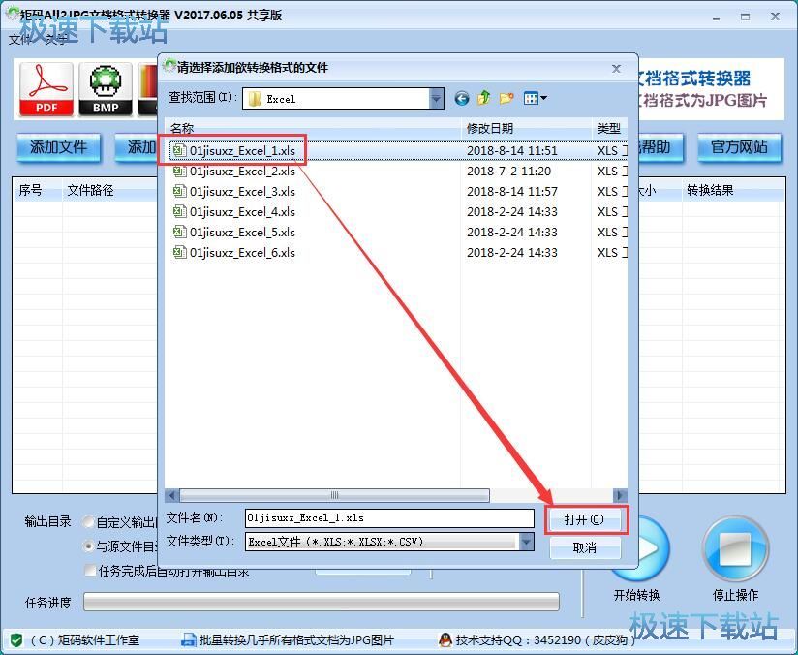Click the Back navigation arrow in the dialog
The width and height of the screenshot is (798, 655).
[462, 98]
